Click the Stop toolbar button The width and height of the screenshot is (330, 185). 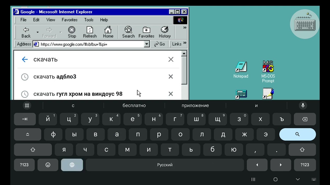[72, 32]
